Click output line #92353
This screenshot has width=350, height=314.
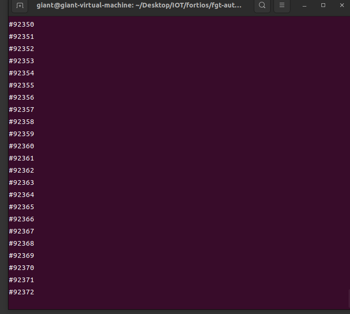point(22,61)
